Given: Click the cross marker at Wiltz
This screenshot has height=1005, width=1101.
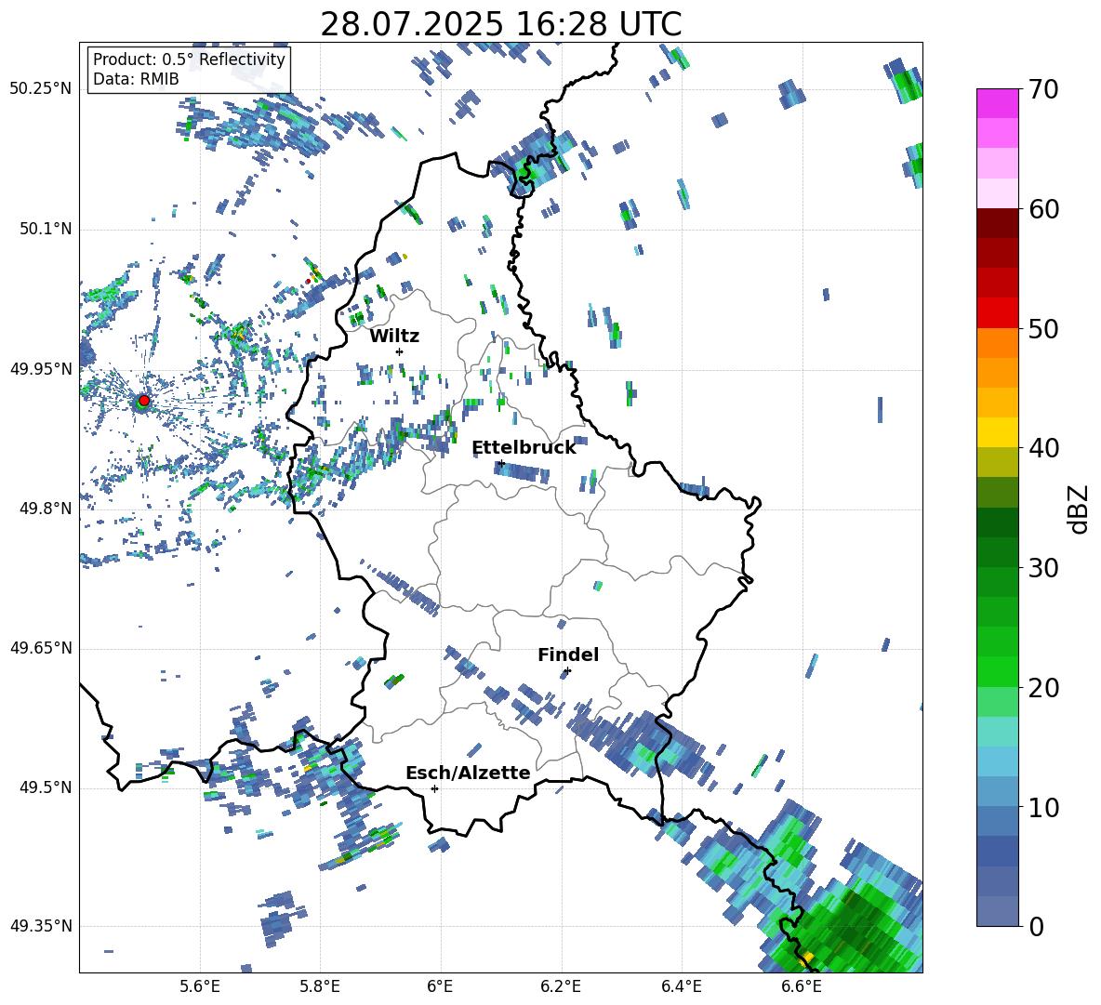Looking at the screenshot, I should (x=400, y=351).
